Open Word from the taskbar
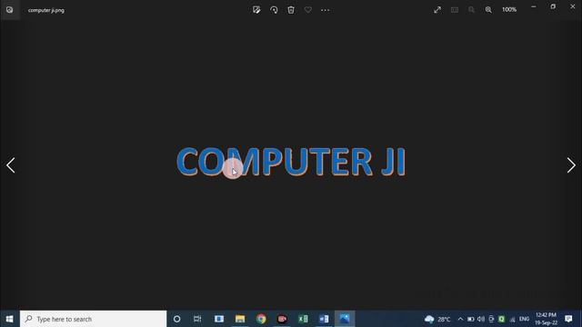The width and height of the screenshot is (582, 327). click(x=324, y=319)
